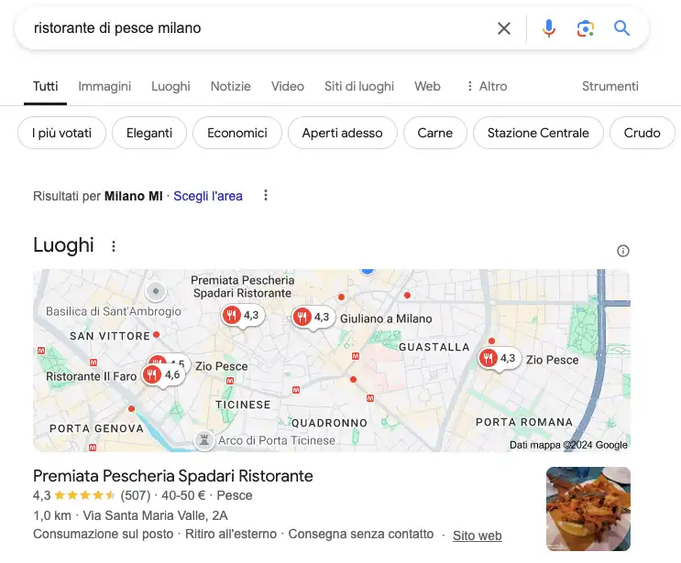Click the Via Santa Maria Valle, 2A address

tap(155, 515)
